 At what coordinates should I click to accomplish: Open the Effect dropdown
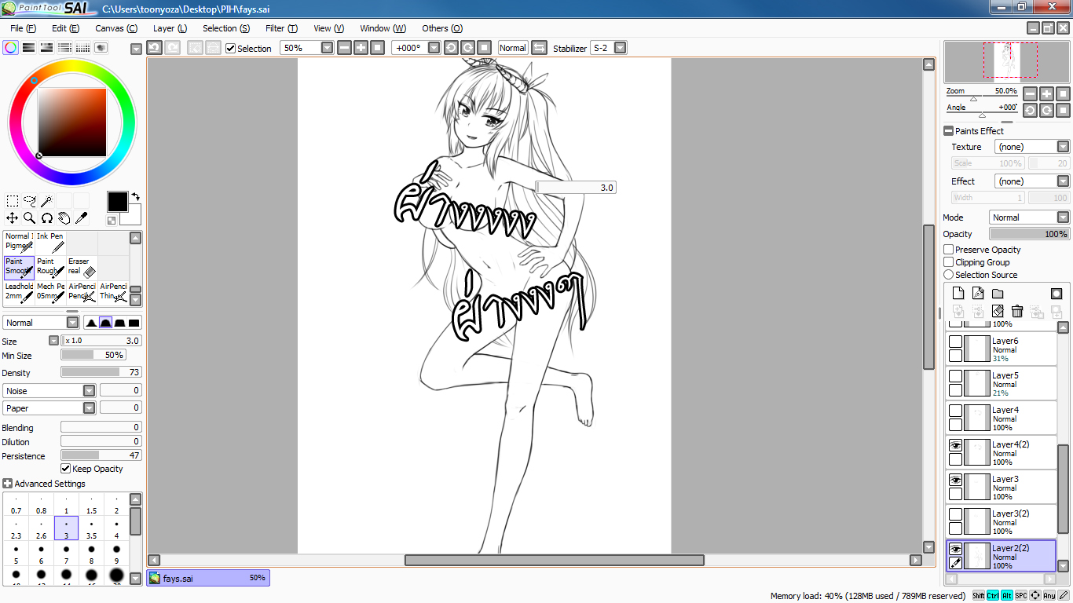(1063, 181)
